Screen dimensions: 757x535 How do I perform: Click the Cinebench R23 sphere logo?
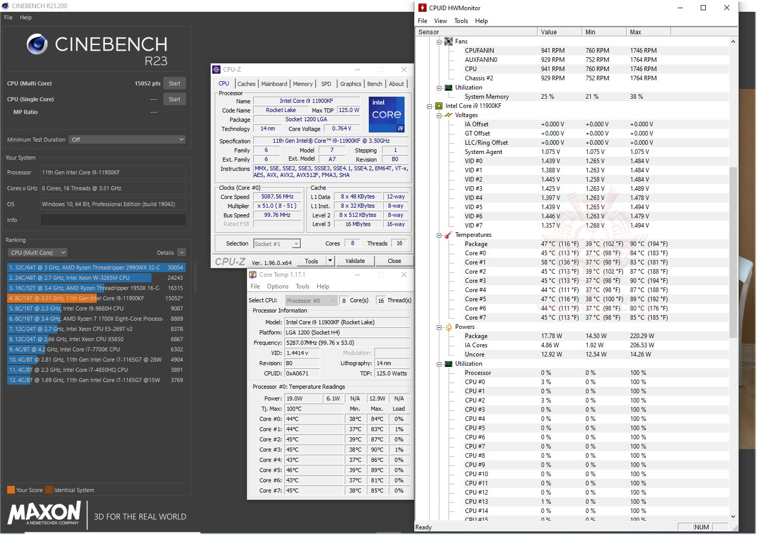click(37, 44)
